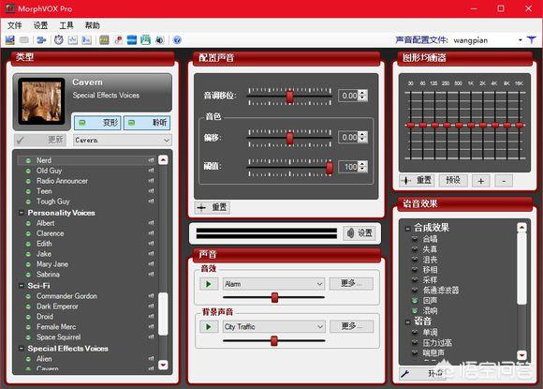Click 重置 in the graphic equalizer panel
Screen dimensions: 543x389
click(418, 181)
